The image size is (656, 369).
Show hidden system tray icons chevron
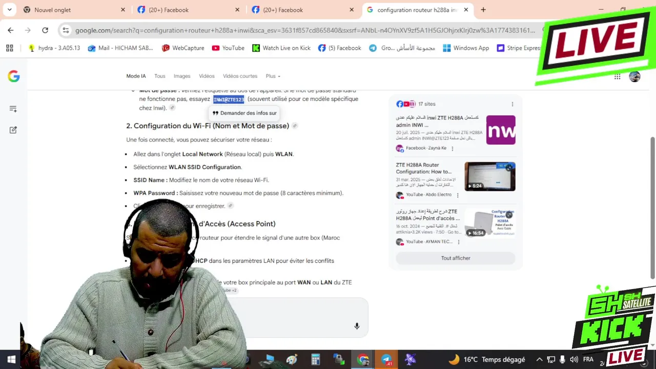pyautogui.click(x=539, y=359)
